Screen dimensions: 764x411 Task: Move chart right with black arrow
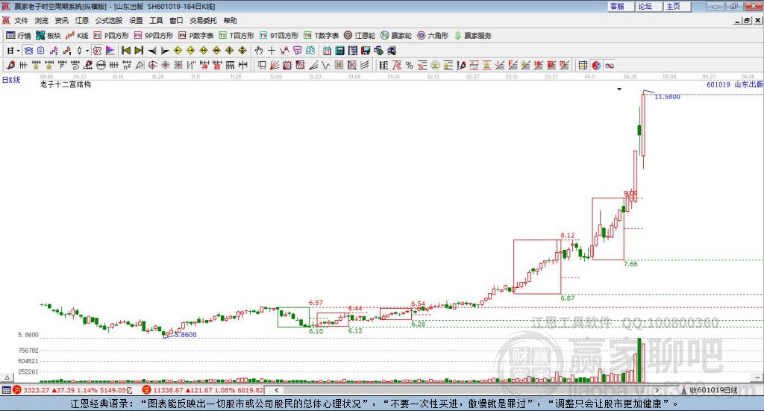tap(165, 51)
